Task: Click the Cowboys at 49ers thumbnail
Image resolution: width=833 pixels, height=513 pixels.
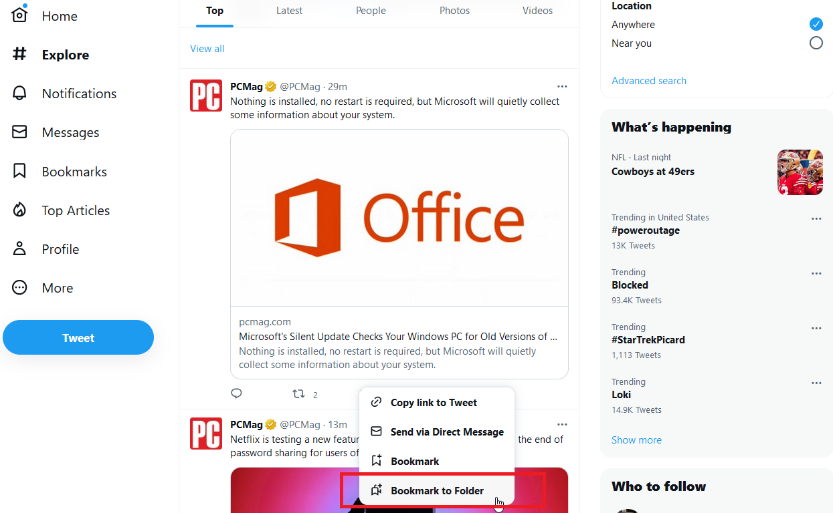Action: click(800, 172)
